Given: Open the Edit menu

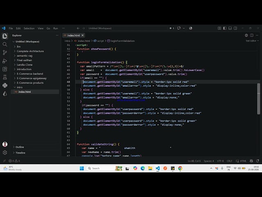Looking at the screenshot, I should (18, 28).
